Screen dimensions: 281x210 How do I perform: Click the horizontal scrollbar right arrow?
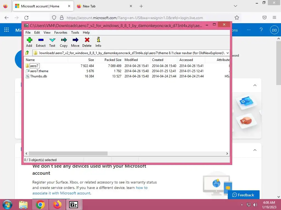point(227,154)
